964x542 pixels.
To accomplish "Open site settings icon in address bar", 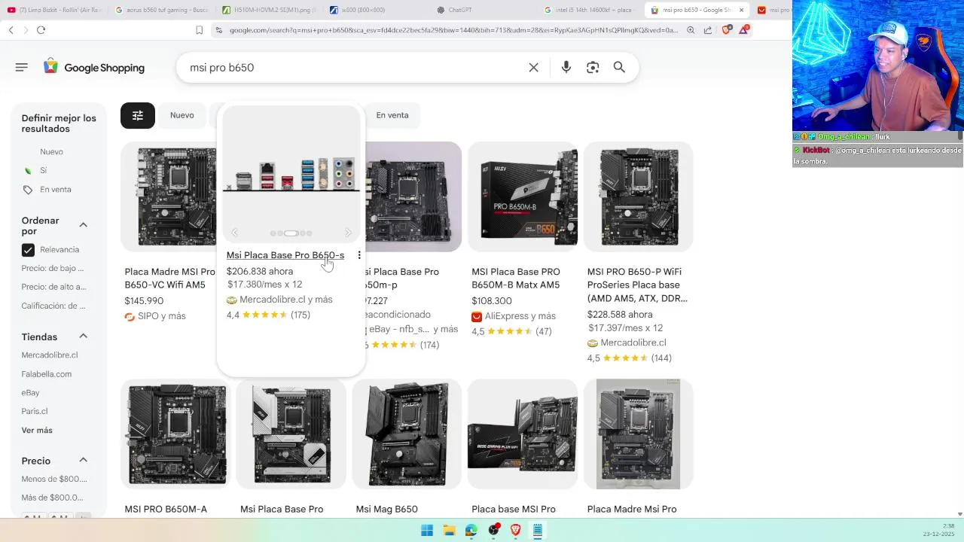I will 218,30.
